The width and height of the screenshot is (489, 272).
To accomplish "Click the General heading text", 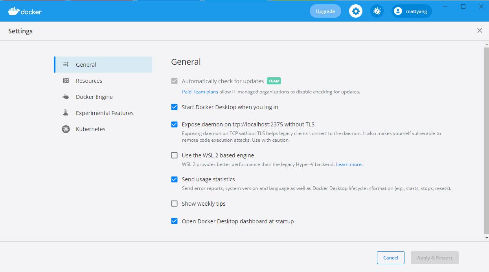I will pyautogui.click(x=186, y=62).
